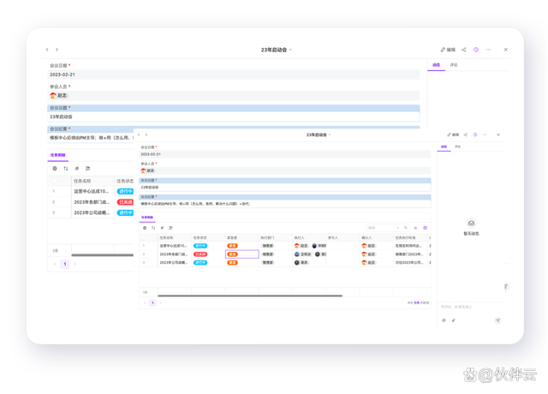Tick the select-all checkbox in background table header
The height and width of the screenshot is (394, 548).
pyautogui.click(x=54, y=181)
